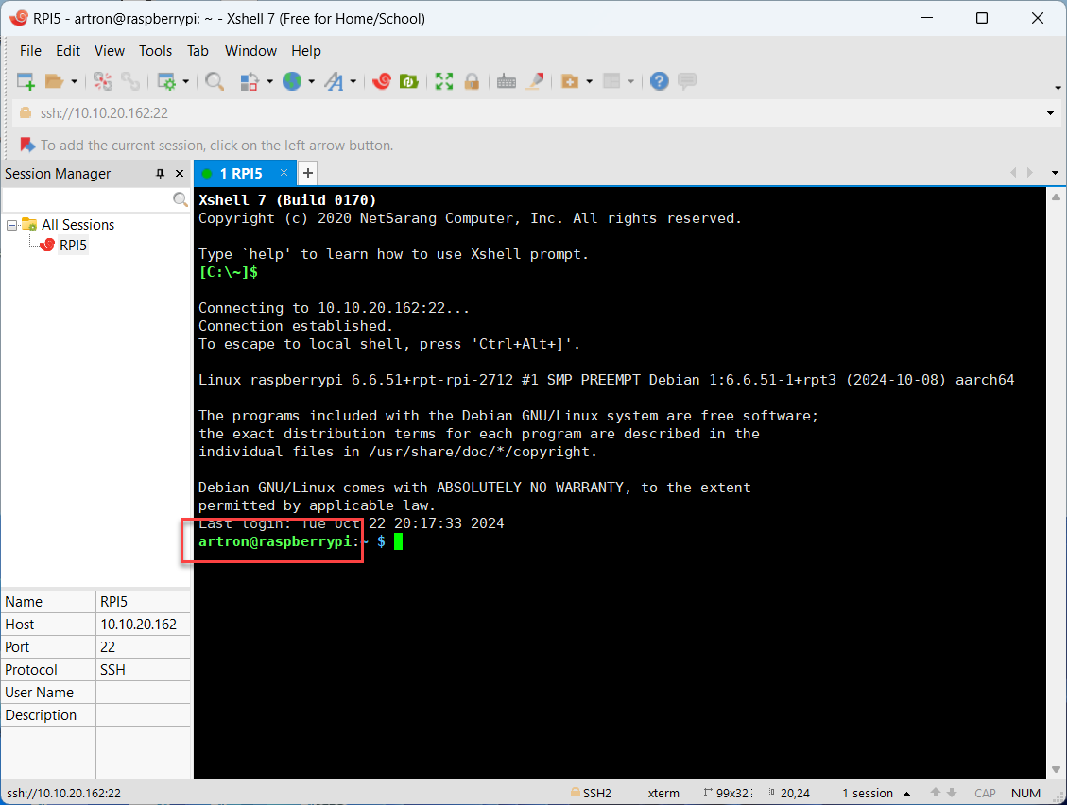
Task: Click xterm in the status bar
Action: tap(663, 794)
